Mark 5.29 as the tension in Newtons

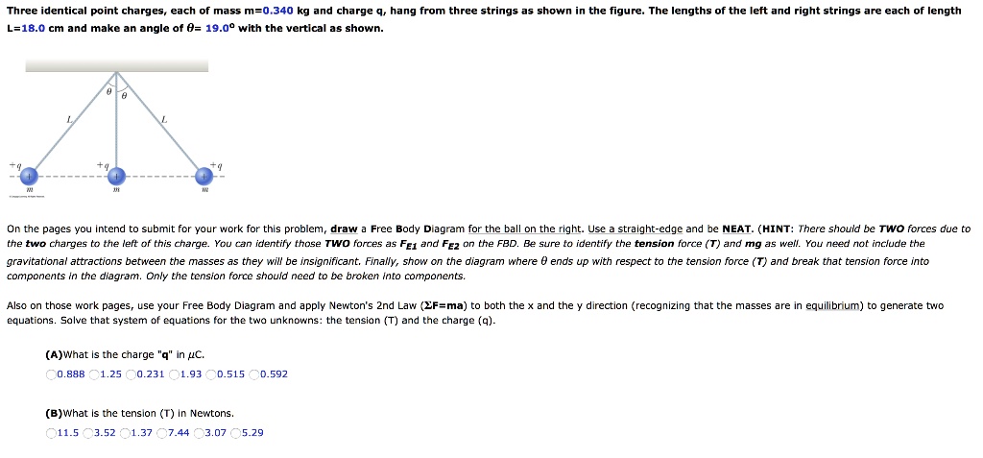(x=236, y=433)
